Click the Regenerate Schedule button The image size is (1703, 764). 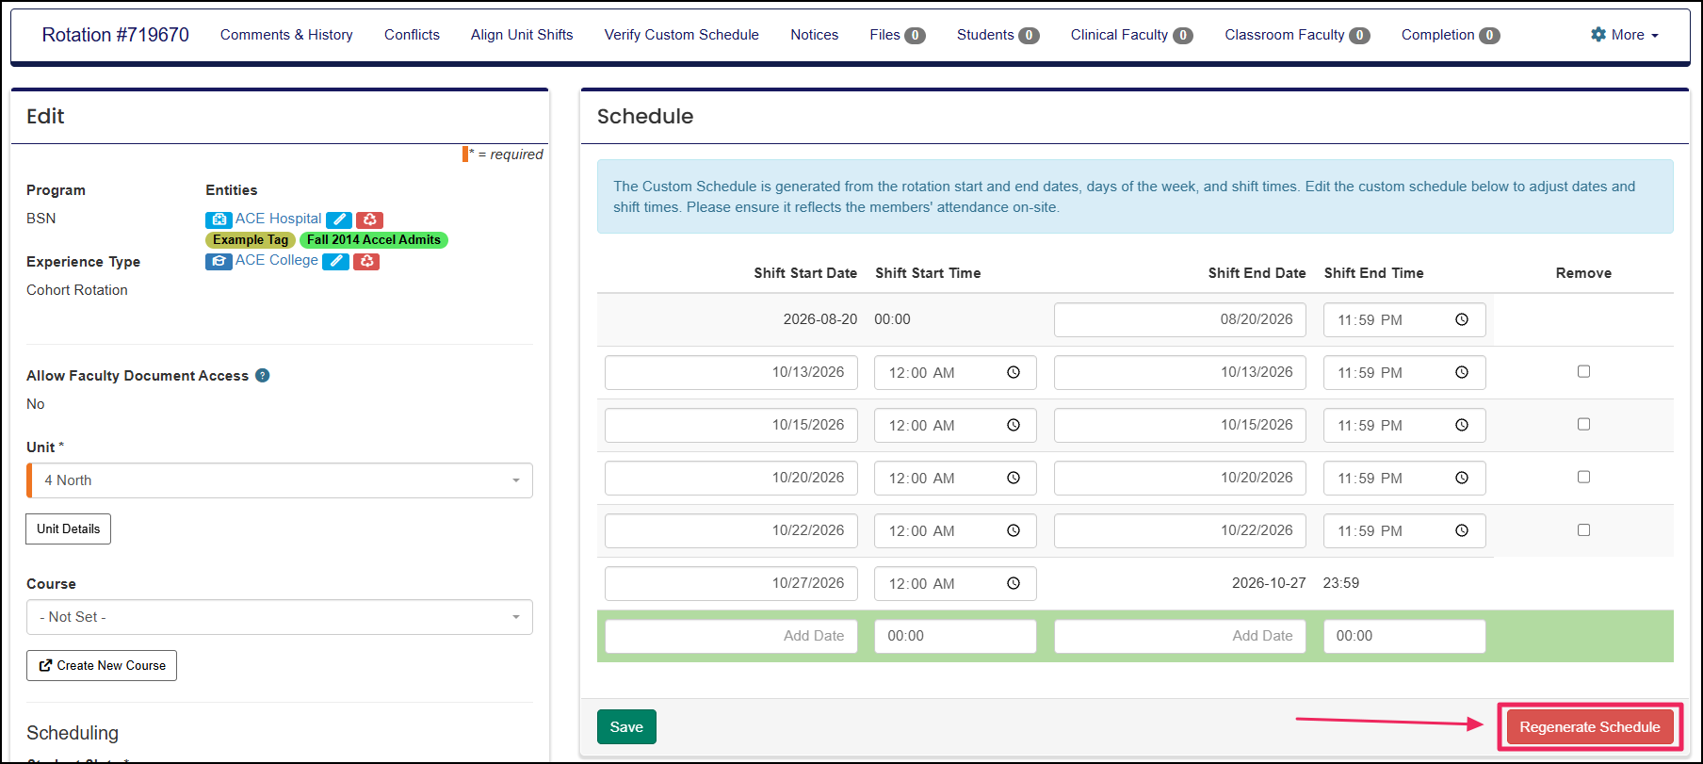click(x=1590, y=727)
